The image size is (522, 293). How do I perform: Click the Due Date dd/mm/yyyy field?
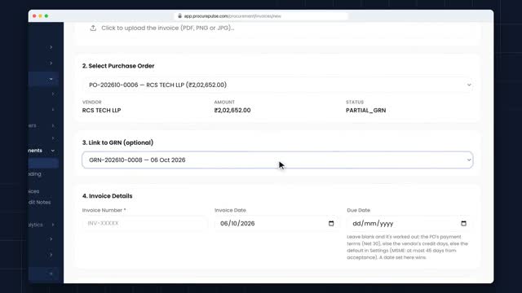409,224
